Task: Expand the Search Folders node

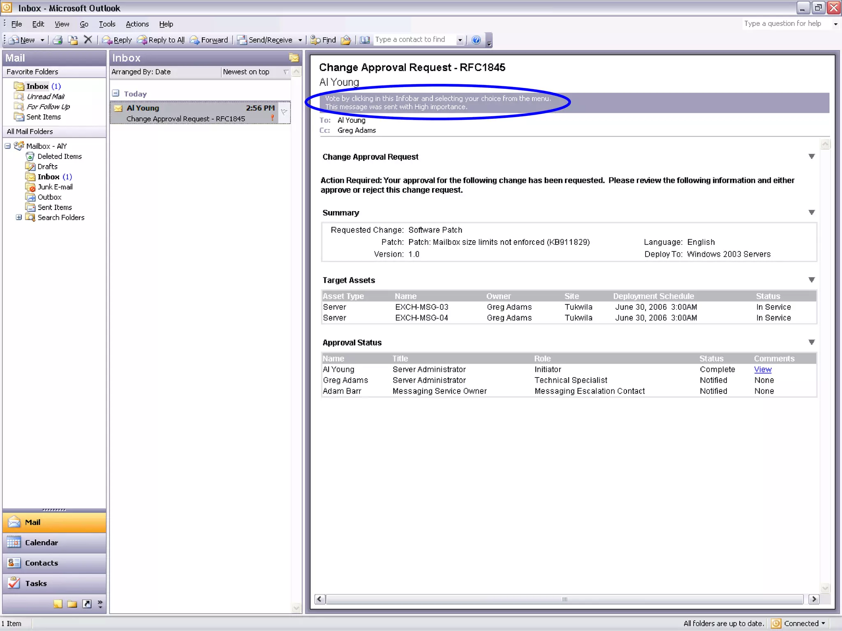Action: tap(19, 217)
